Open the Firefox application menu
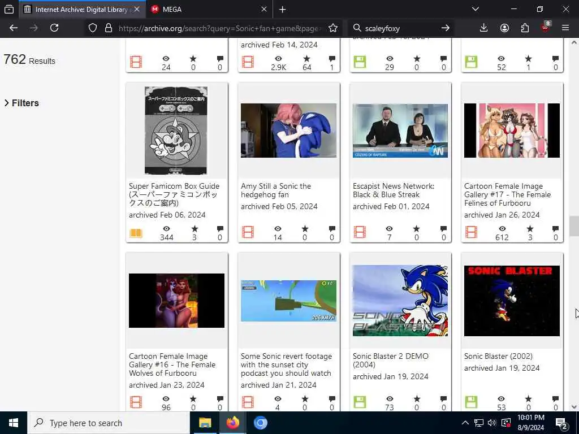 (565, 28)
